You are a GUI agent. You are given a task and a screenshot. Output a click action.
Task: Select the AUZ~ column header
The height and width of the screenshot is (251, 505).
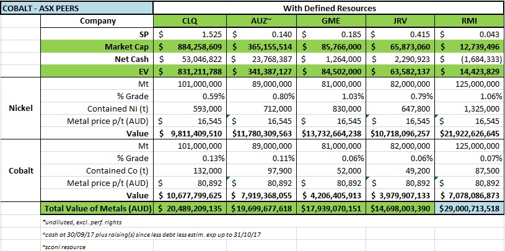tap(261, 22)
